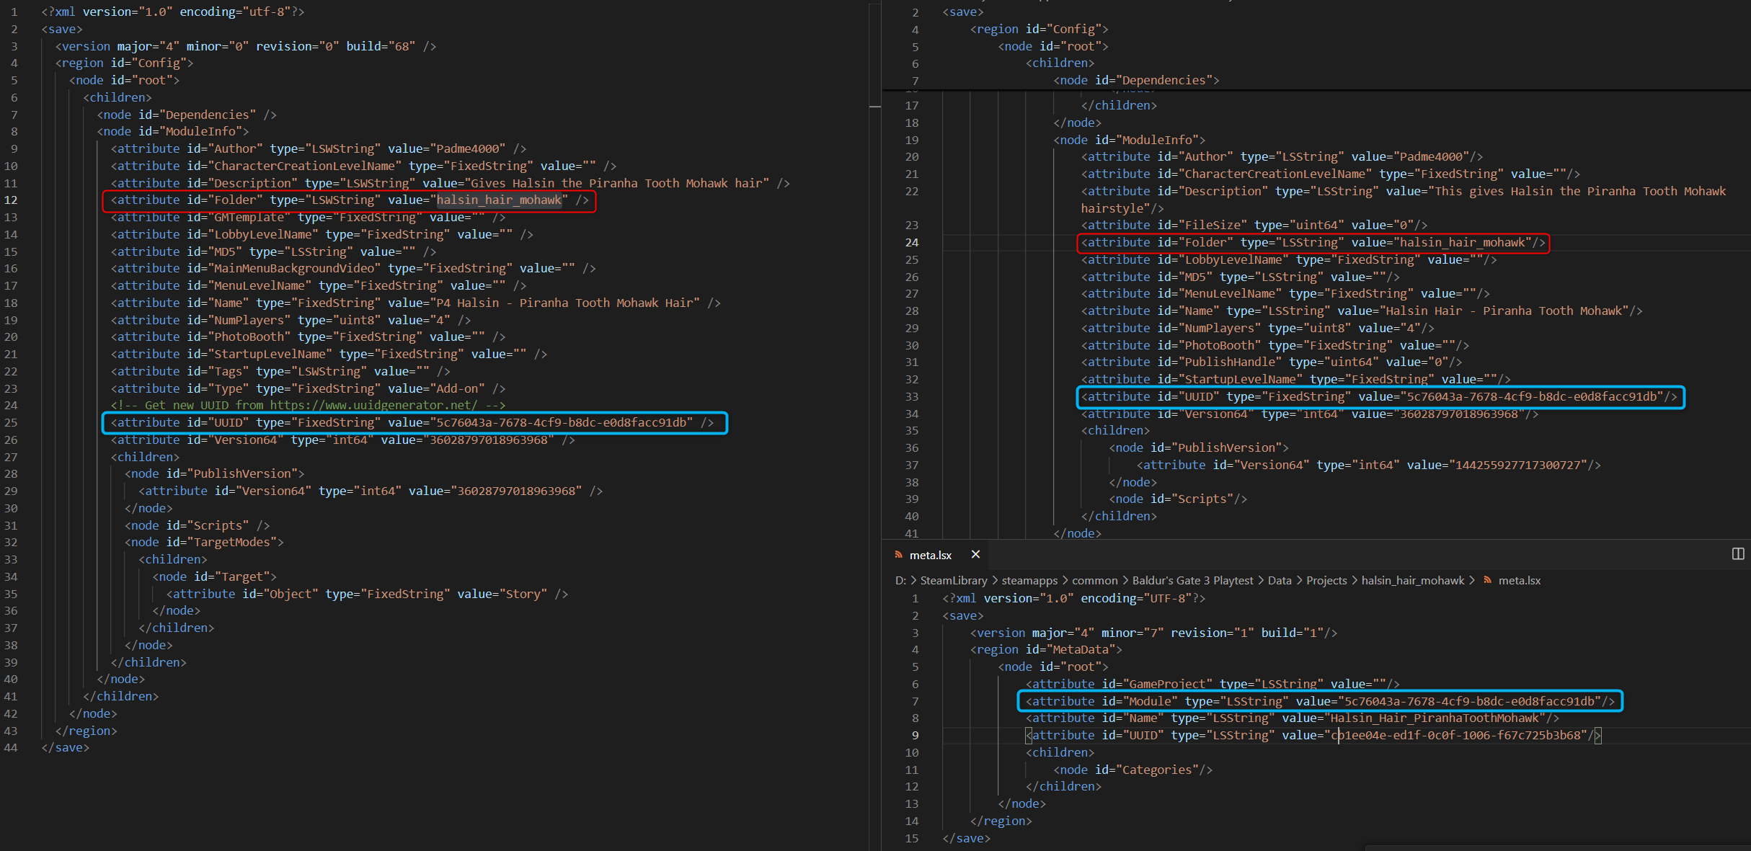Click line number 9 in meta.lsx editor

click(x=915, y=735)
